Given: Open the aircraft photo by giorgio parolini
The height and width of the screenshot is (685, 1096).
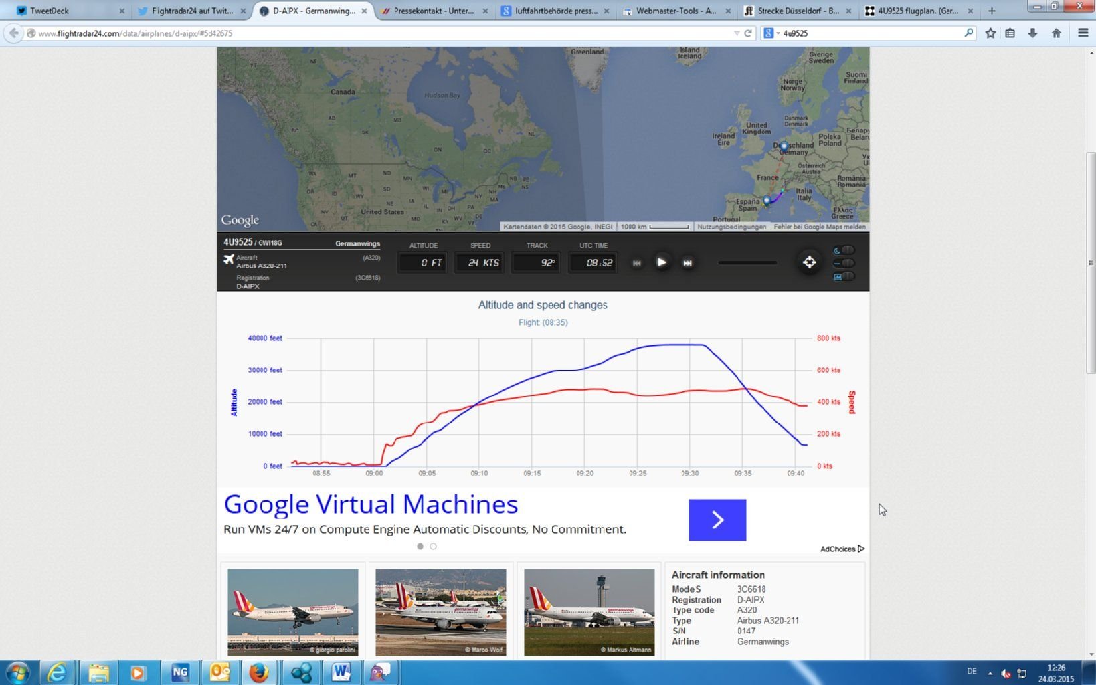Looking at the screenshot, I should click(293, 612).
